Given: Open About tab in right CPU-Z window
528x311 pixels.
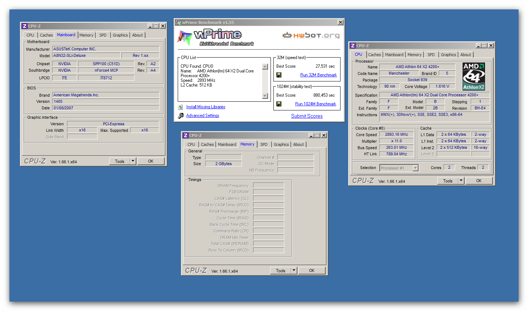Looking at the screenshot, I should [x=466, y=55].
